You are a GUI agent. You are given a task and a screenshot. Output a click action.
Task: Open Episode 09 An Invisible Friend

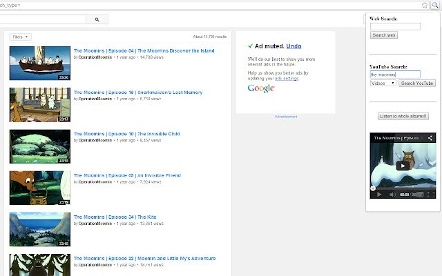point(127,175)
